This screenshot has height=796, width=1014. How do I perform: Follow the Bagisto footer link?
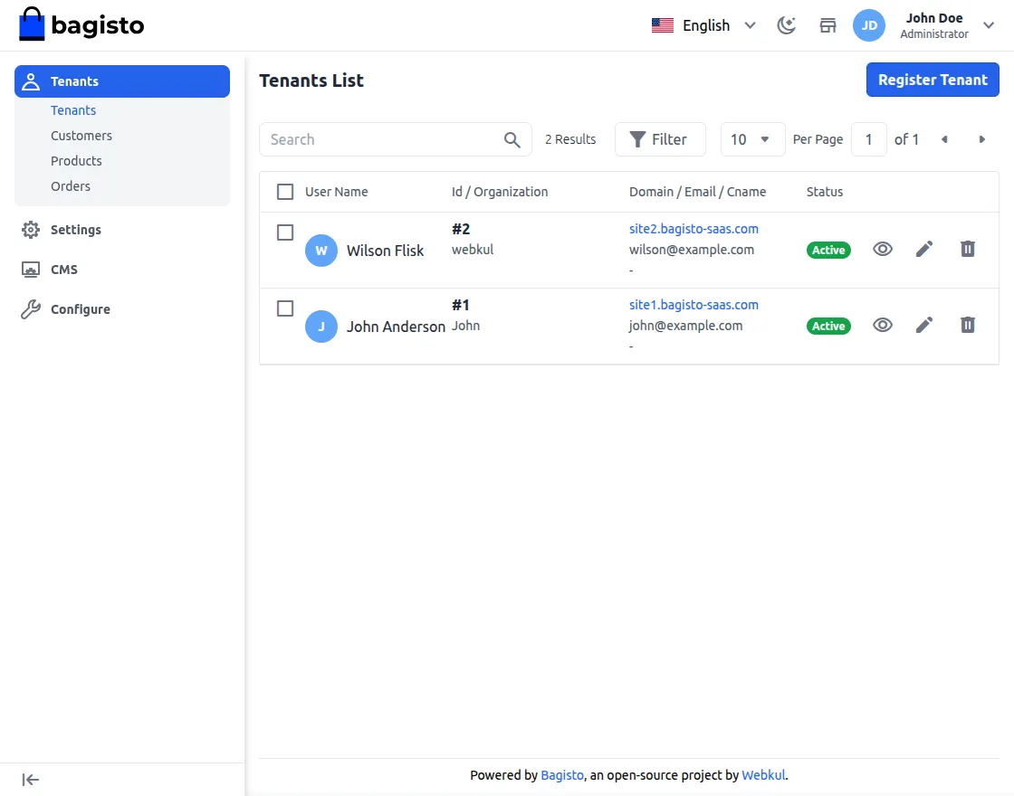(x=562, y=775)
